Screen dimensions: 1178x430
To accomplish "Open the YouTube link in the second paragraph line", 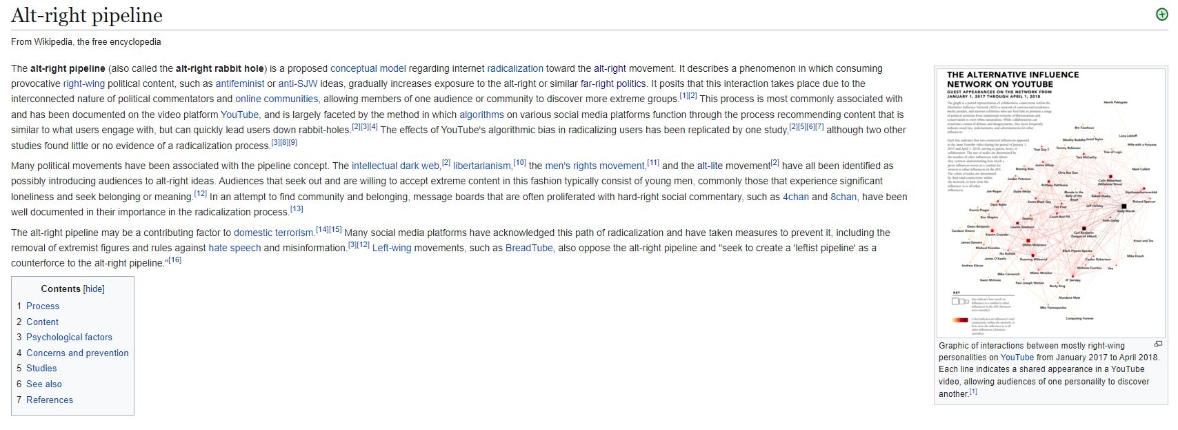I will pos(239,115).
